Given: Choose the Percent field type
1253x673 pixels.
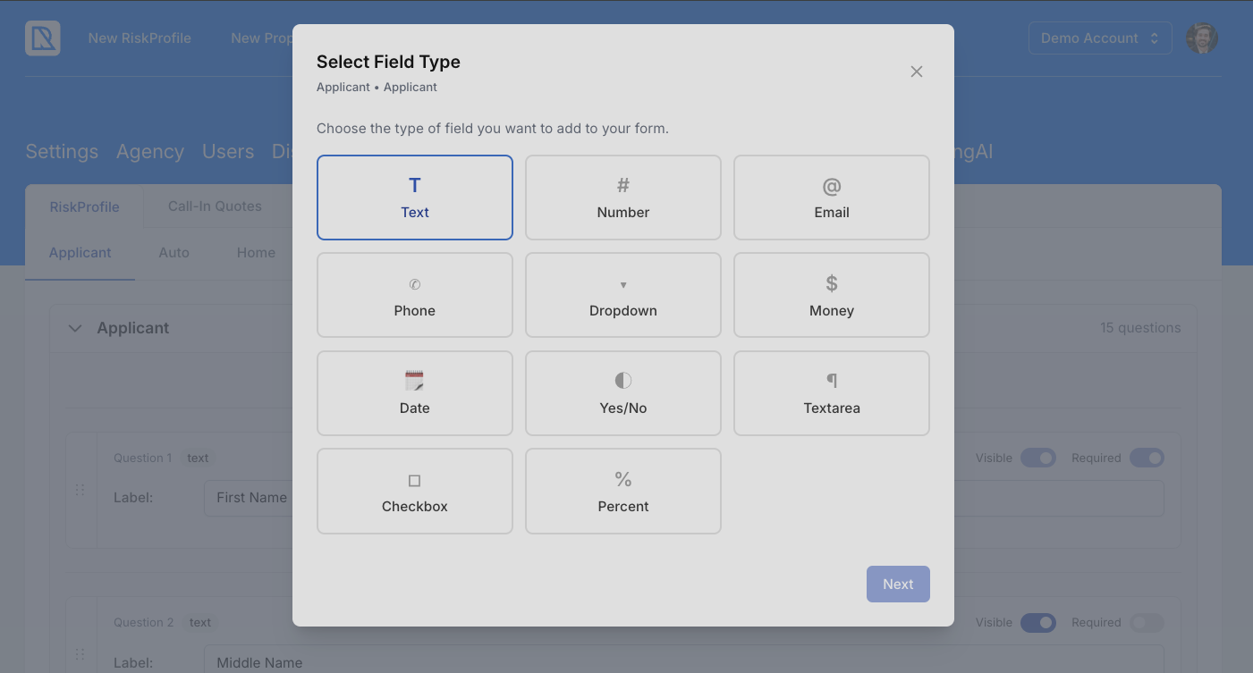Looking at the screenshot, I should pyautogui.click(x=623, y=491).
